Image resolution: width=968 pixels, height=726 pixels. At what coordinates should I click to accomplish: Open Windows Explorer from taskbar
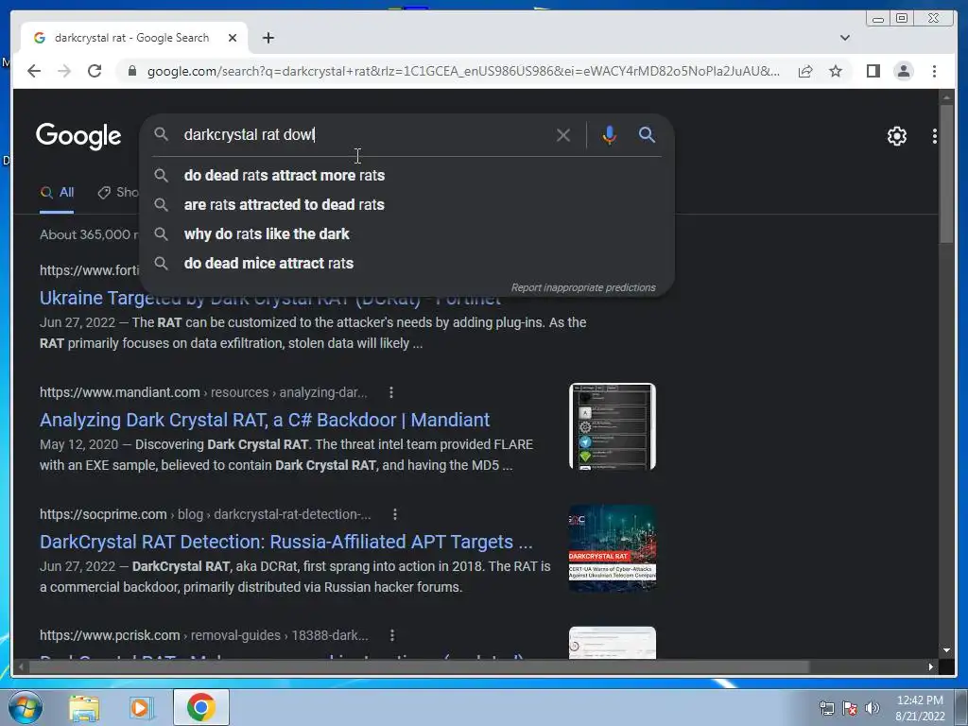(x=84, y=708)
